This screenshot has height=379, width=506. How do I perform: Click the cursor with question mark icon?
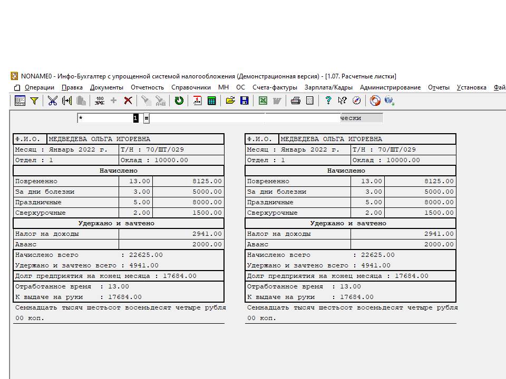343,101
